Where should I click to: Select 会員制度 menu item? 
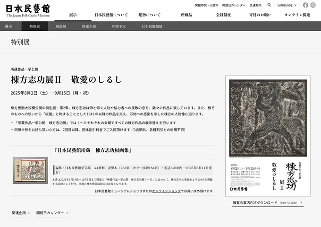point(223,15)
